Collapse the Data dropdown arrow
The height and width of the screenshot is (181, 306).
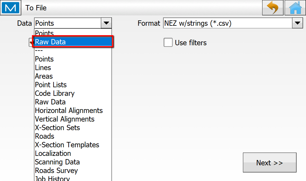click(x=106, y=23)
